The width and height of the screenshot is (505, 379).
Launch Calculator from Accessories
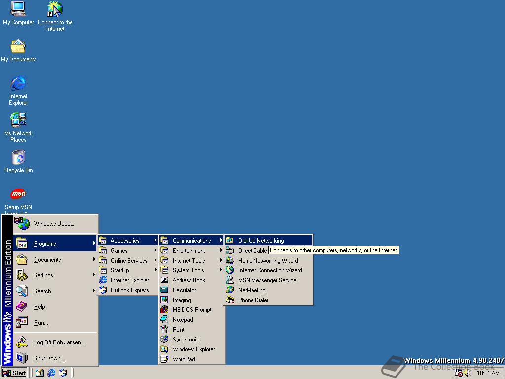[192, 290]
